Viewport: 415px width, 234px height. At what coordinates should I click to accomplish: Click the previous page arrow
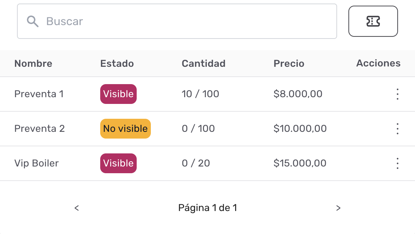pos(76,208)
